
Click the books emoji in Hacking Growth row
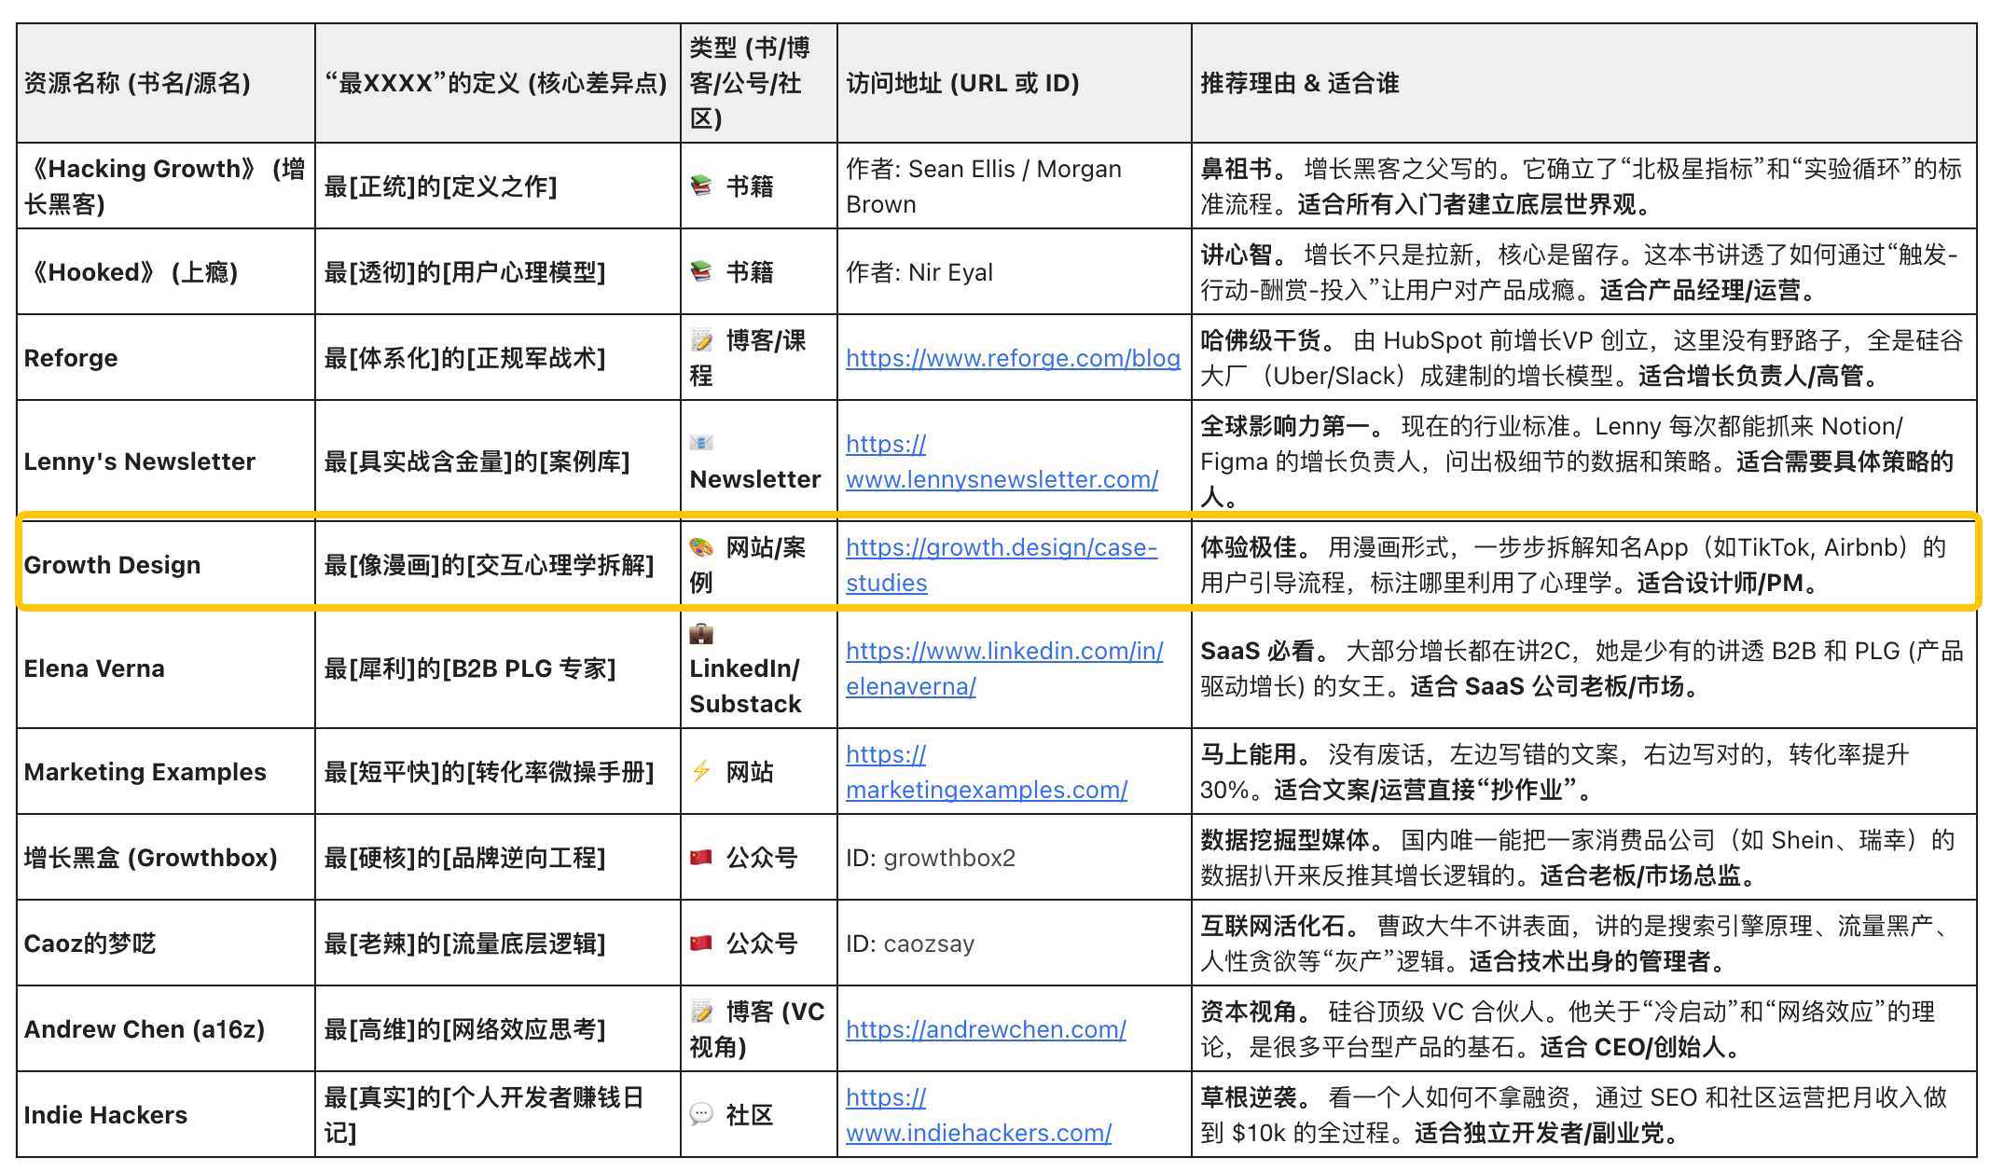701,186
